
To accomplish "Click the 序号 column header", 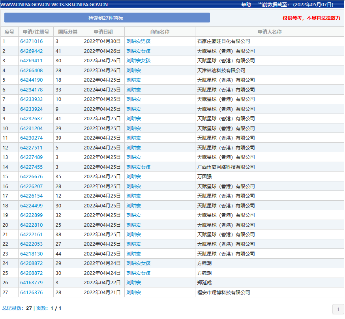I will (9, 32).
